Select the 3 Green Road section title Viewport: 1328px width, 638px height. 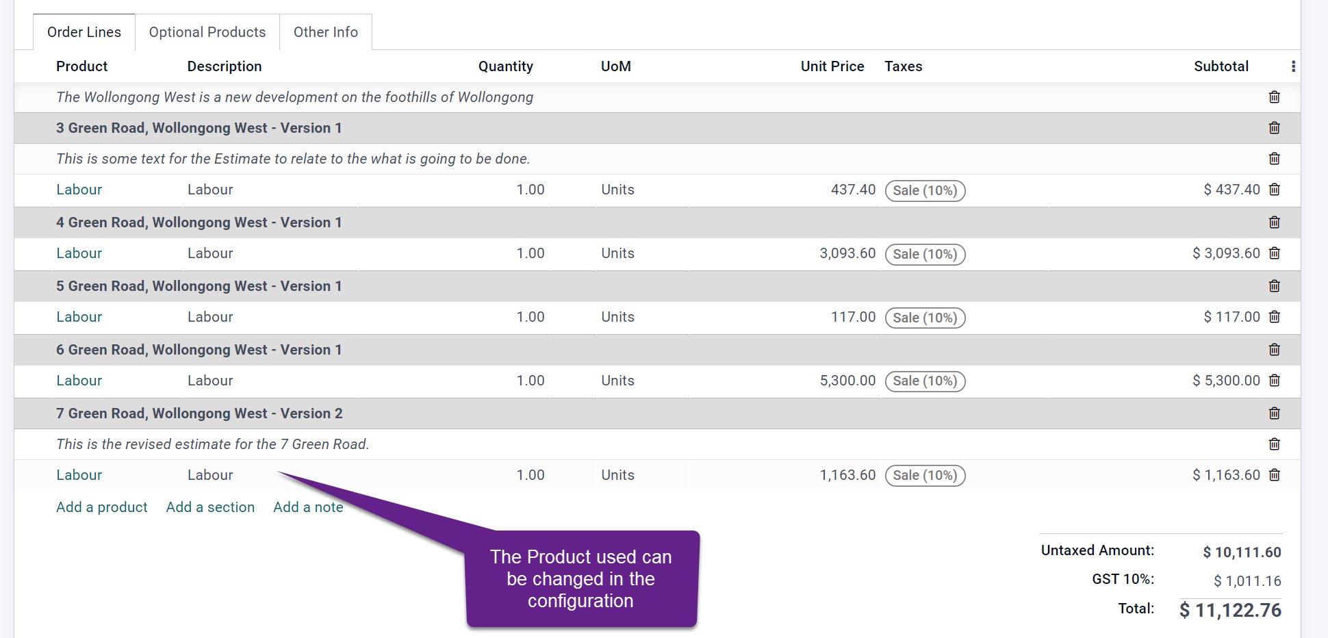[199, 128]
